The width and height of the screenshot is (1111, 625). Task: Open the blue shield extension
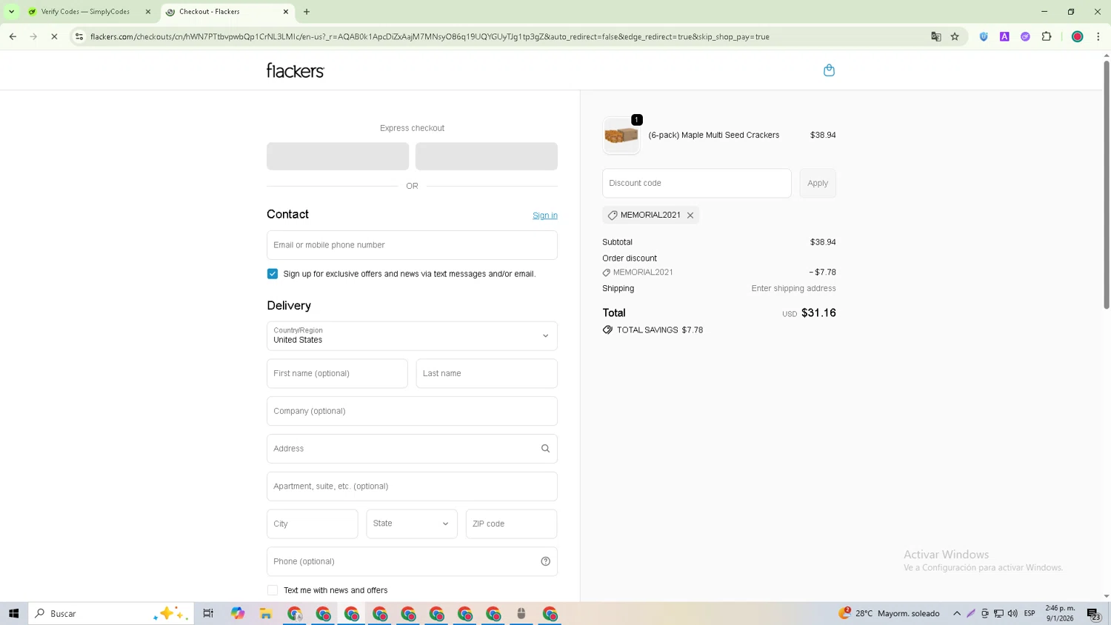click(984, 36)
